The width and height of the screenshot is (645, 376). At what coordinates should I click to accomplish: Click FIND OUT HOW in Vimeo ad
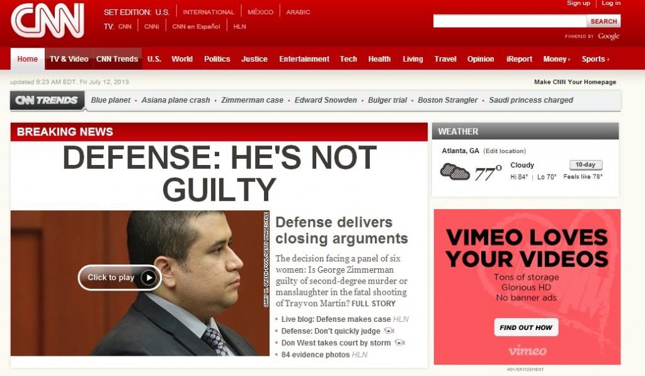pyautogui.click(x=526, y=328)
